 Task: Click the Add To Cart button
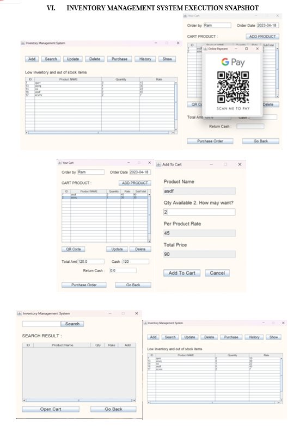(182, 273)
